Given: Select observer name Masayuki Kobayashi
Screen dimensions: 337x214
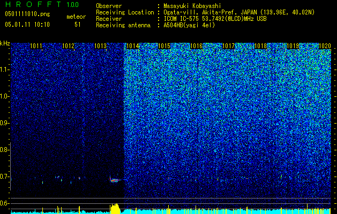Looking at the screenshot, I should tap(192, 6).
